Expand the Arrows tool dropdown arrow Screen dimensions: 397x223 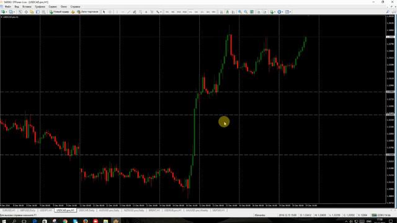coord(161,12)
